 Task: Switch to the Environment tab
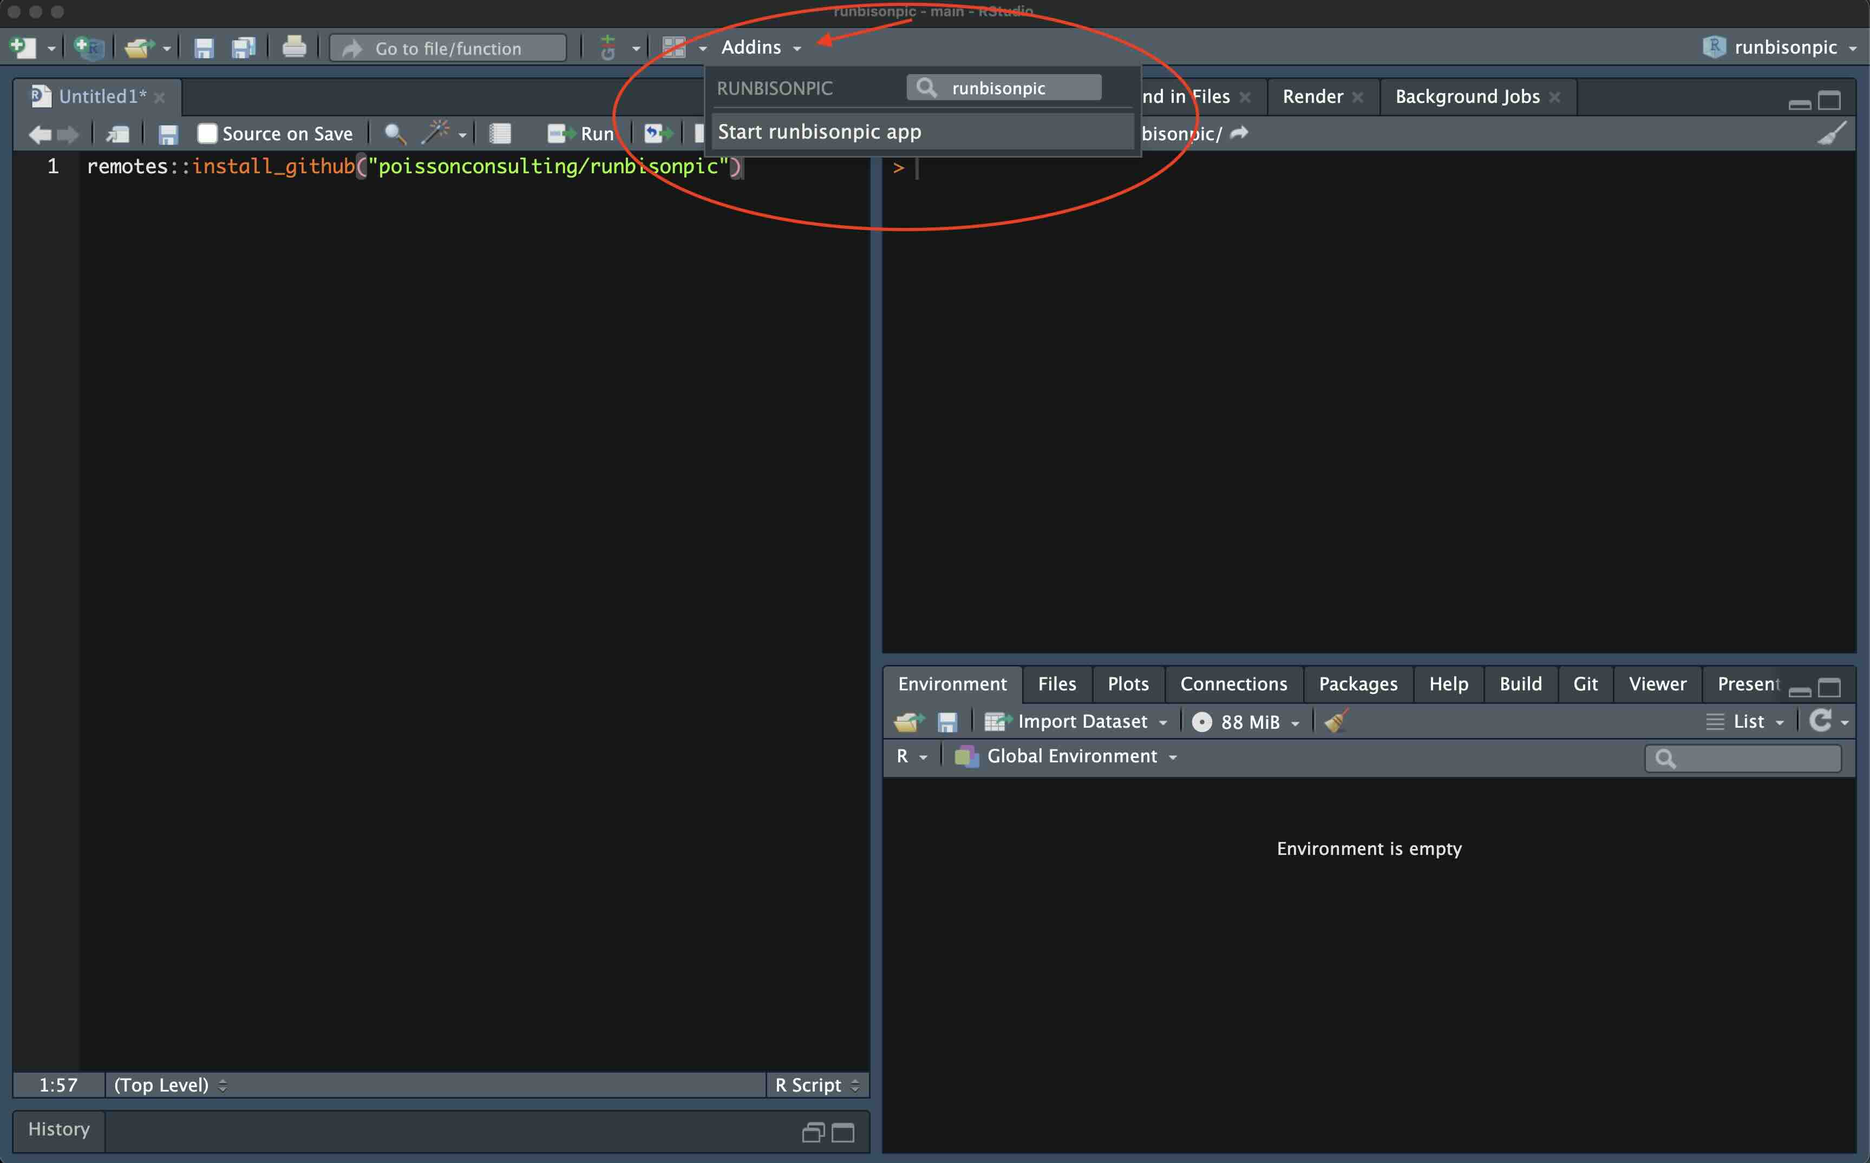coord(952,683)
